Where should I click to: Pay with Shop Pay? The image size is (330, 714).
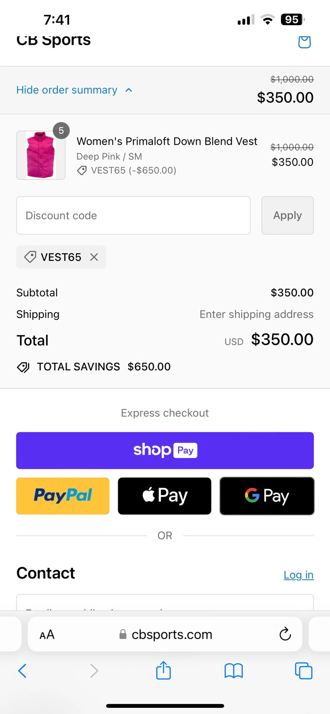[x=165, y=450]
